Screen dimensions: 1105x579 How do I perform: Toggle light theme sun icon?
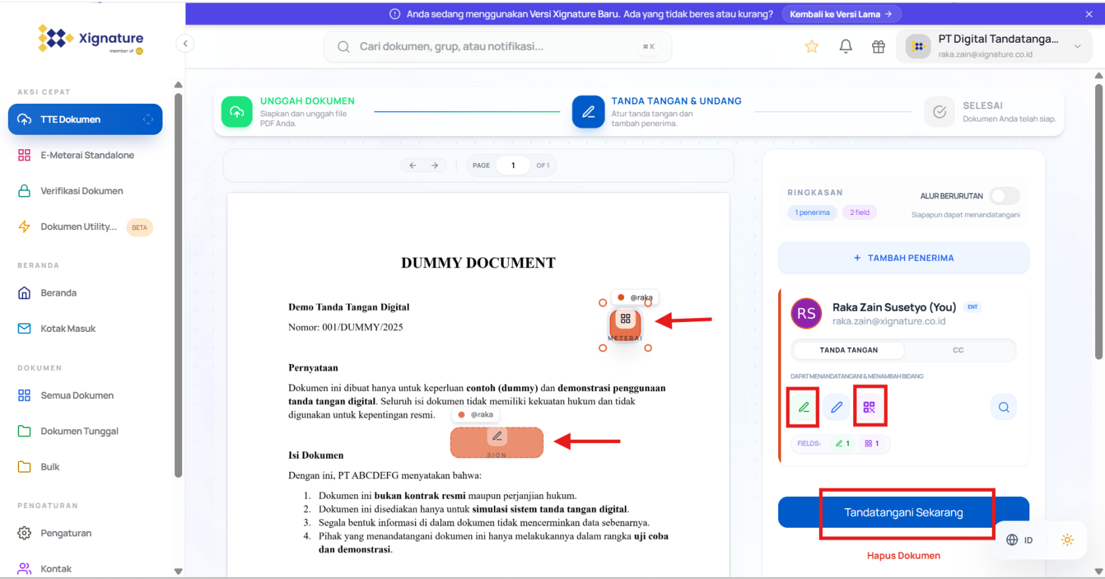tap(1067, 540)
